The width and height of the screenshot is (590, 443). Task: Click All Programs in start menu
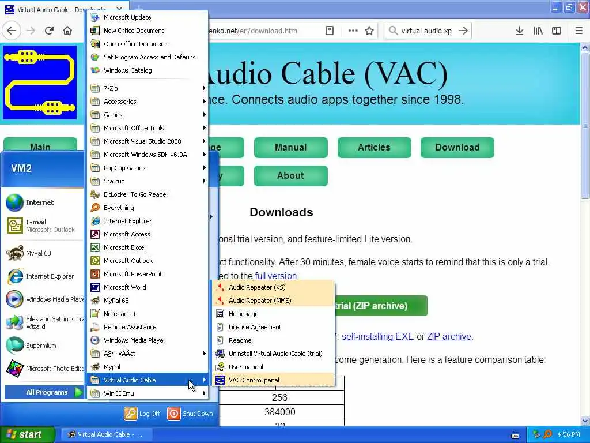point(43,392)
